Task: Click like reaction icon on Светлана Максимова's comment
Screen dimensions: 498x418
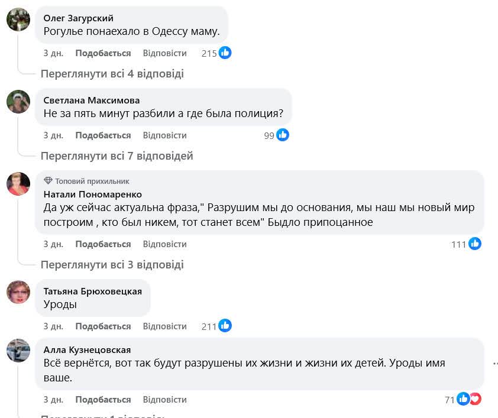Action: click(x=283, y=135)
